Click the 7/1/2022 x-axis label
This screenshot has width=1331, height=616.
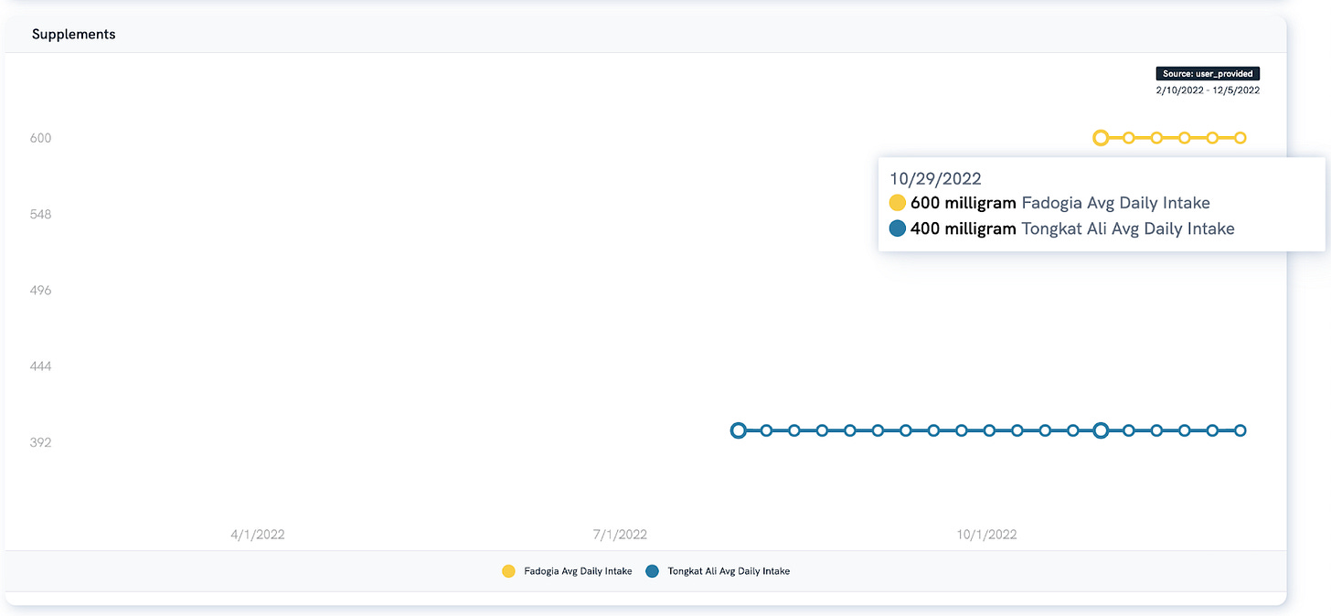pos(620,535)
